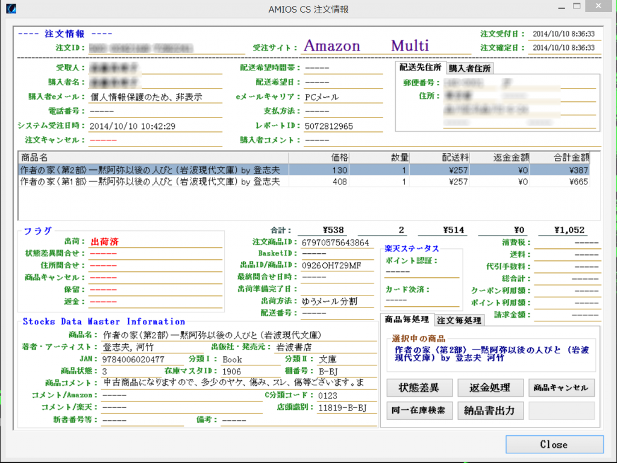
Task: Maximize the AMIOS CS window
Action: [577, 6]
